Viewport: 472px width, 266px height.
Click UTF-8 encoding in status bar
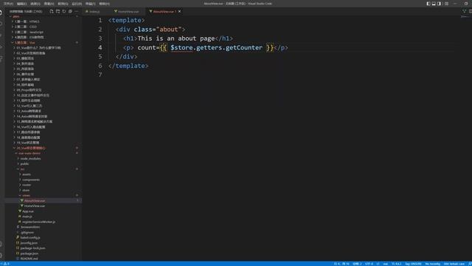(369, 264)
